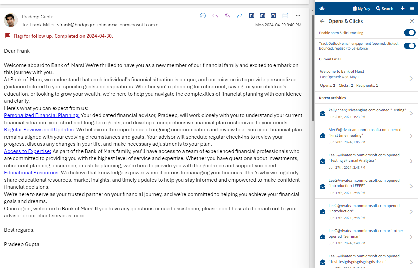Viewport: 418px width, 268px height.
Task: Expand the Introduction LEEEE activity chevron
Action: coord(411,186)
